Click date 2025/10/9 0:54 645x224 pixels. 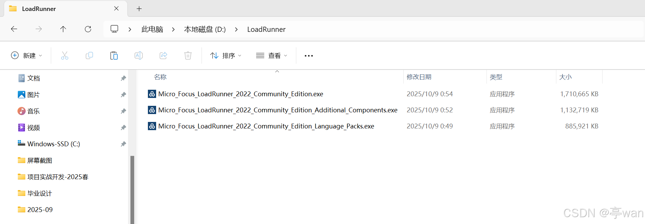pos(430,94)
